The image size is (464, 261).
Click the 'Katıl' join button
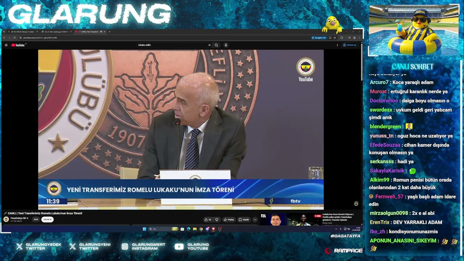36,219
